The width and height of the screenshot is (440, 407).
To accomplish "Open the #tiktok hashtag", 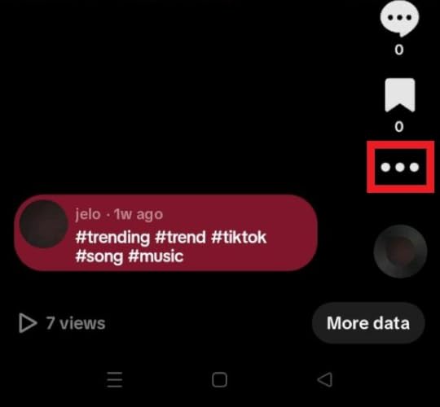I will [x=239, y=237].
